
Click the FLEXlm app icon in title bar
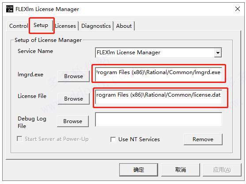click(10, 9)
